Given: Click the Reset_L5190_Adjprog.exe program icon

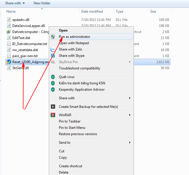Looking at the screenshot, I should tap(9, 62).
